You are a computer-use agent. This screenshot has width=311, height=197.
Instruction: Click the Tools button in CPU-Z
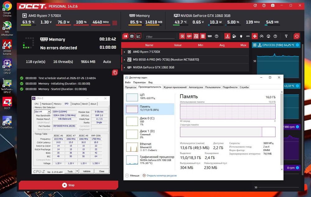pyautogui.click(x=70, y=171)
